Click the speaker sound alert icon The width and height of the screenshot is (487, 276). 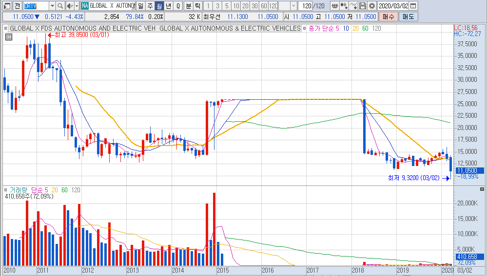pyautogui.click(x=70, y=5)
